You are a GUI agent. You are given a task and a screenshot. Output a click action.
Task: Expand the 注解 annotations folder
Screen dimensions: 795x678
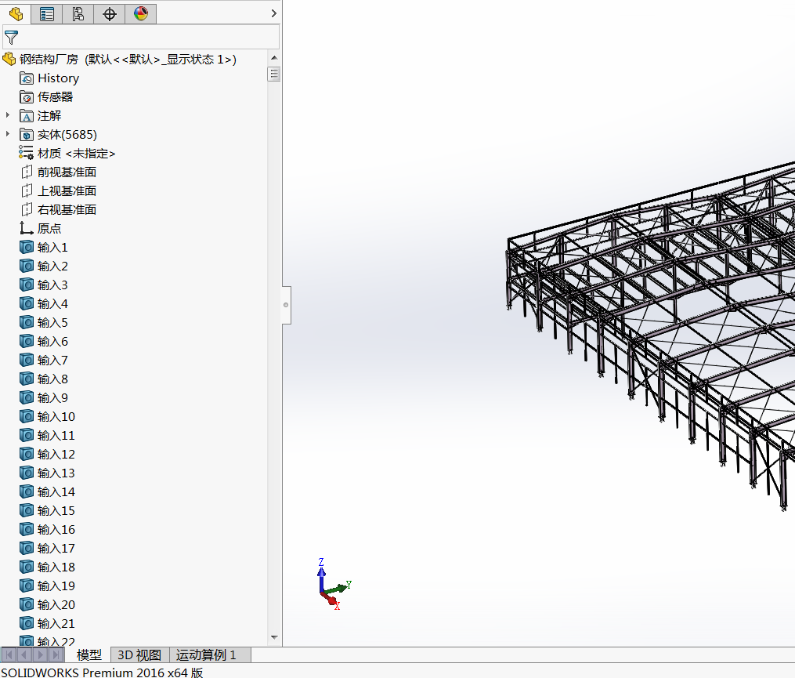[8, 115]
